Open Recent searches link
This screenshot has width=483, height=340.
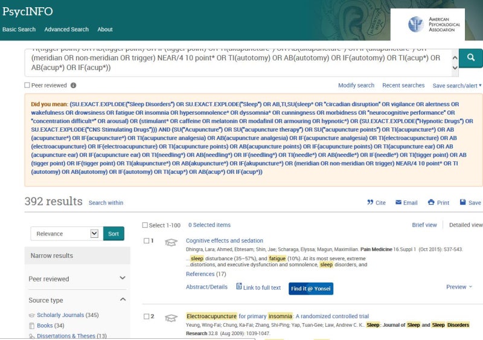[403, 85]
